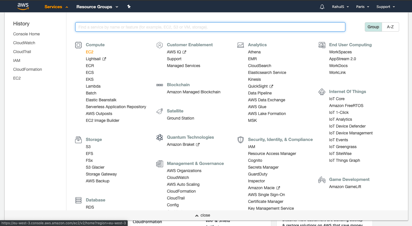Click the Storage category icon
Viewport: 412px width, 226px height.
(x=78, y=140)
